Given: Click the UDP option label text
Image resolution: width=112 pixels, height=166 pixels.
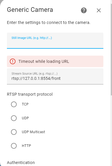Looking at the screenshot, I should tap(25, 118).
